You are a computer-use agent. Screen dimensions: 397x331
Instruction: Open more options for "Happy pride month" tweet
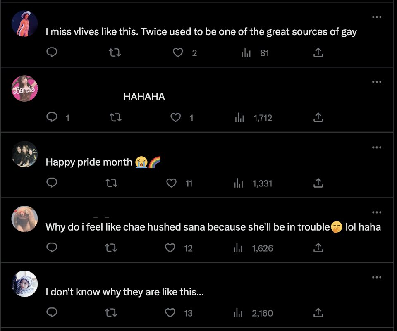[377, 147]
